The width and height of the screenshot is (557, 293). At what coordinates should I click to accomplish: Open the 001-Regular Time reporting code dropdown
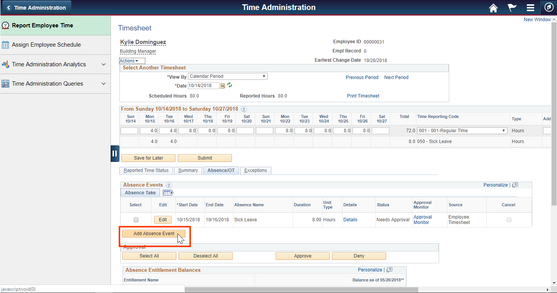click(462, 130)
